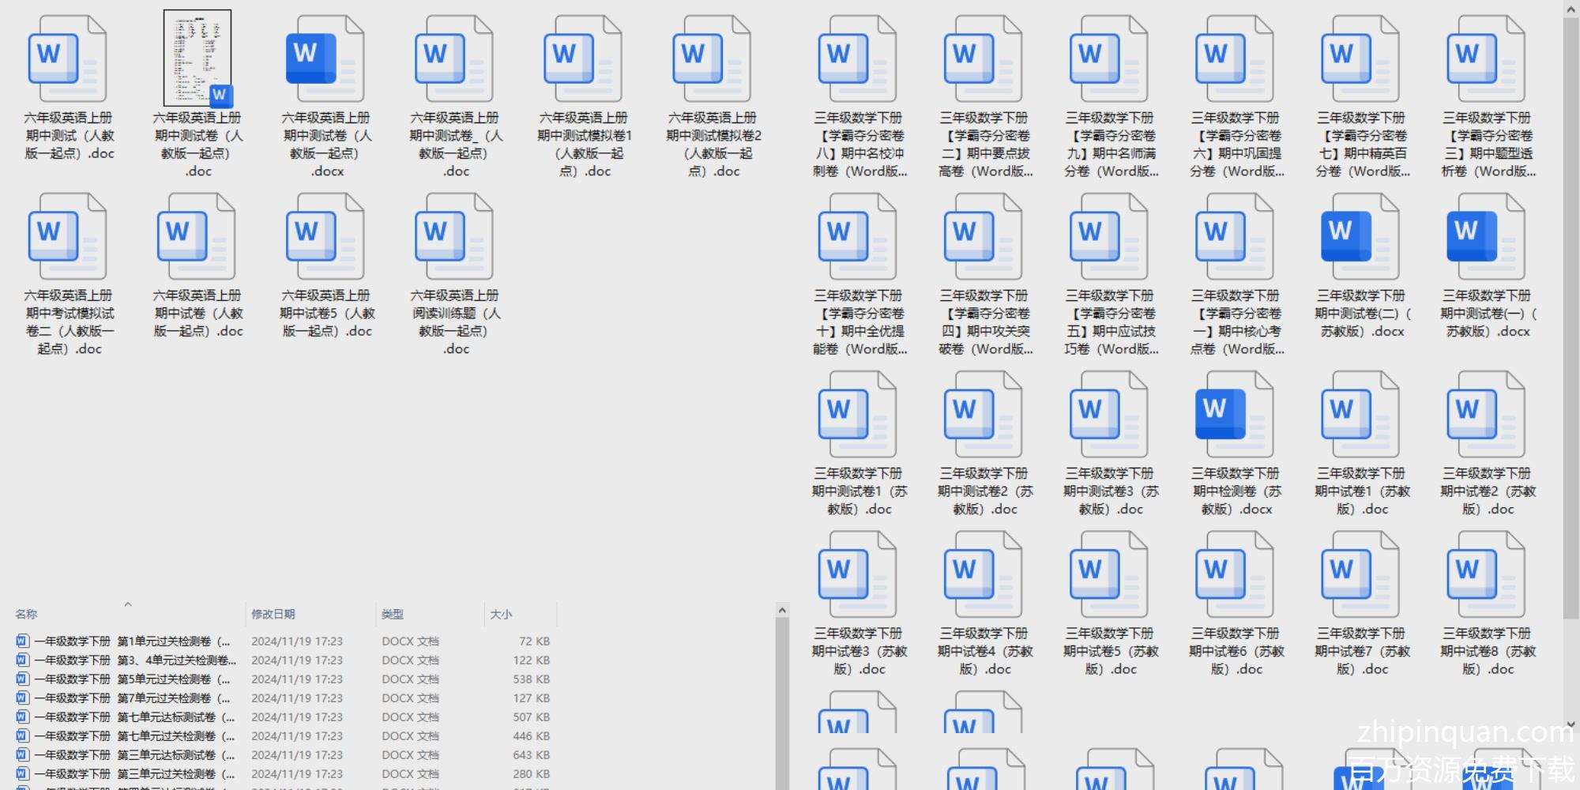The height and width of the screenshot is (790, 1580).
Task: Click the down arrow of the right panel scrollbar
Action: (1571, 724)
